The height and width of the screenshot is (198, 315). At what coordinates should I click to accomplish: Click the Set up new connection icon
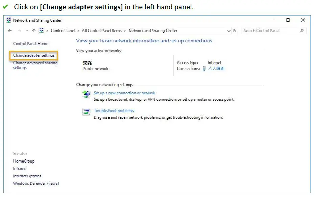tap(87, 94)
